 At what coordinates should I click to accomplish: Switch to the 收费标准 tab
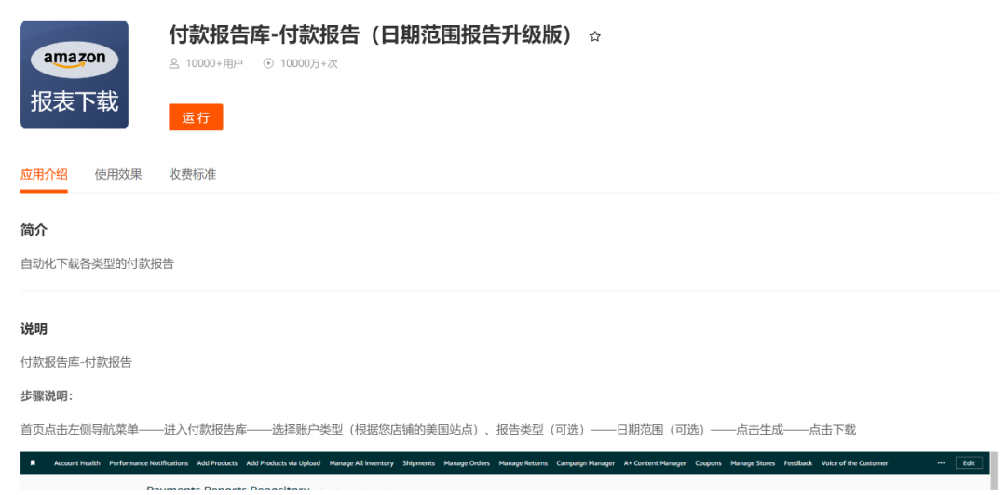click(193, 174)
